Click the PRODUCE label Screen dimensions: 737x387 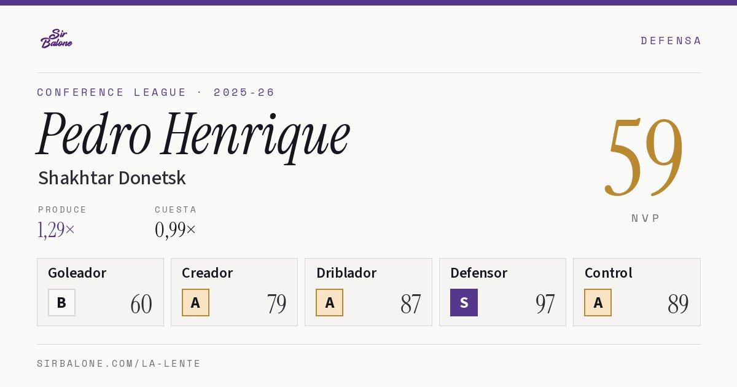[63, 209]
